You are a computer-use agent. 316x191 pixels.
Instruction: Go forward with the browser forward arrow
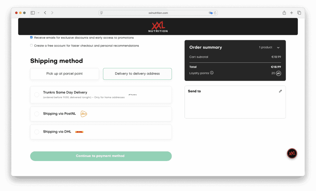click(x=52, y=13)
